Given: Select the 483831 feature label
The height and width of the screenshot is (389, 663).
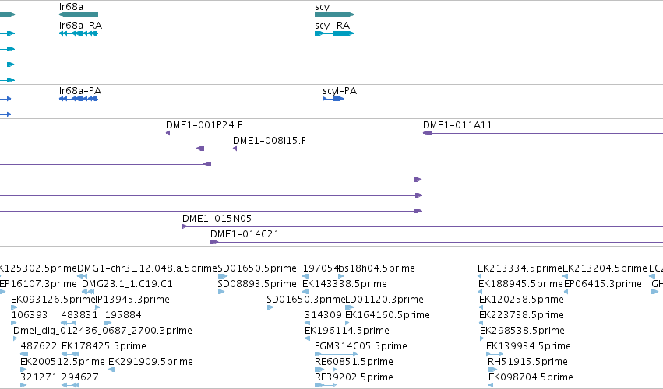Looking at the screenshot, I should [79, 315].
